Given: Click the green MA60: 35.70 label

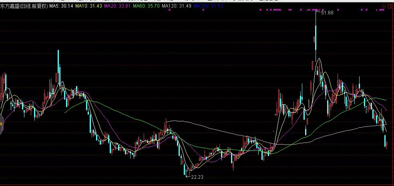Looking at the screenshot, I should tap(146, 6).
